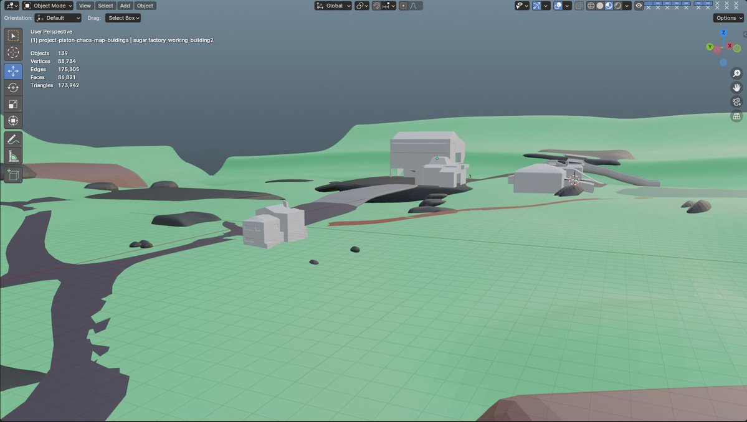The height and width of the screenshot is (422, 747).
Task: Select the Measure tool
Action: pos(12,156)
